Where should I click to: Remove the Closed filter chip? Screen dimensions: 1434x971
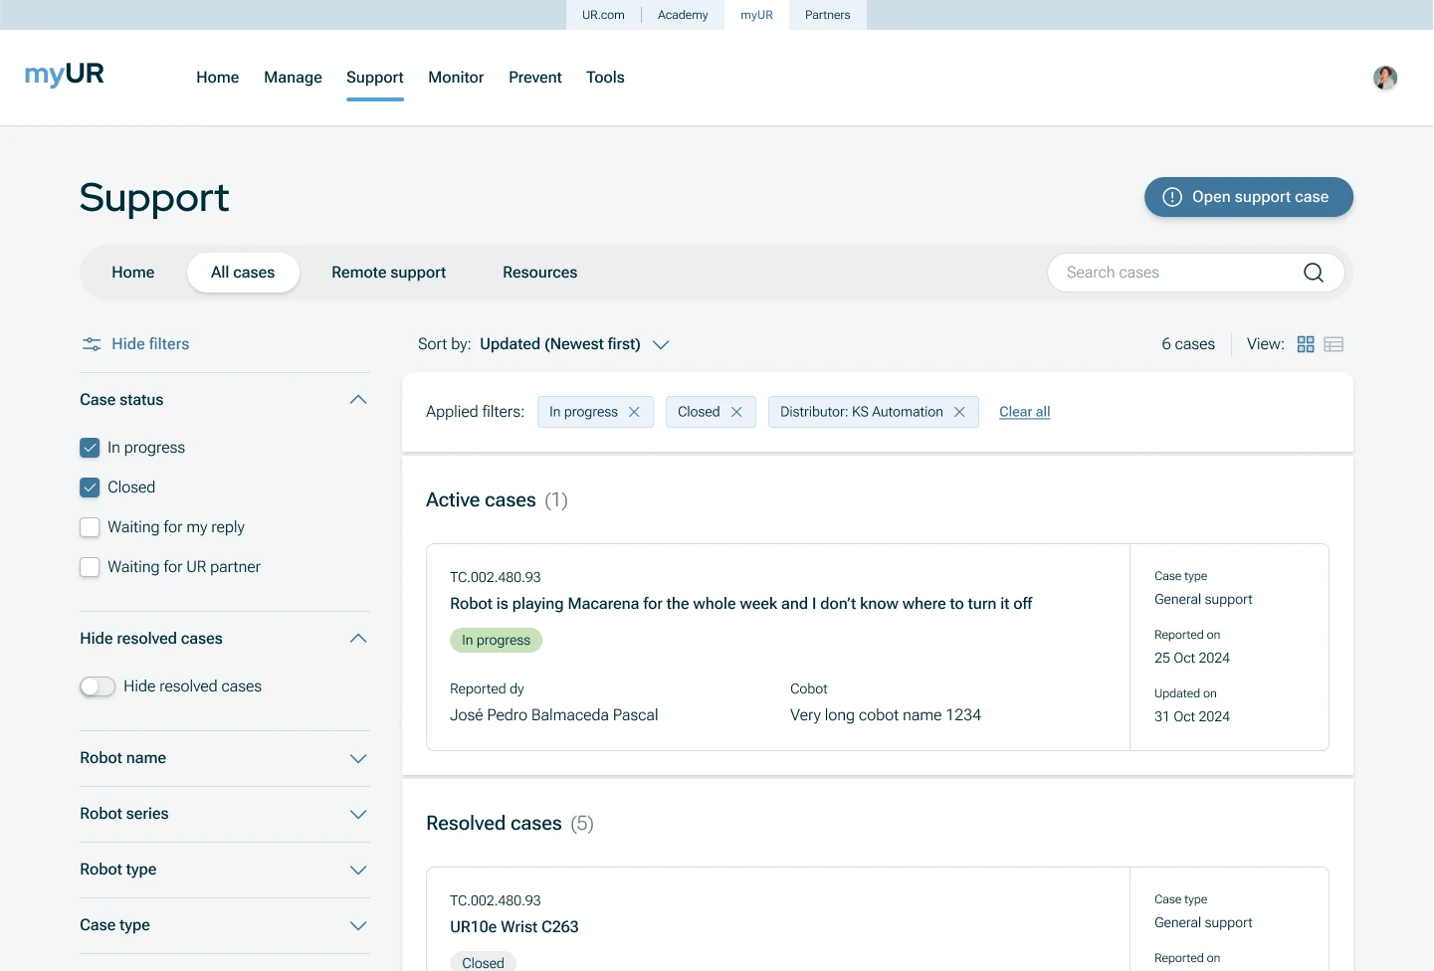[x=736, y=412]
